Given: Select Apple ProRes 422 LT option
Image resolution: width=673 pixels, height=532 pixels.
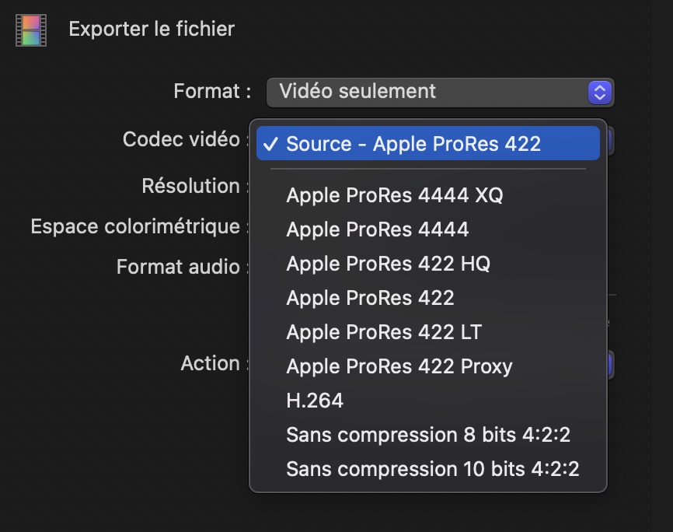Looking at the screenshot, I should click(x=384, y=332).
